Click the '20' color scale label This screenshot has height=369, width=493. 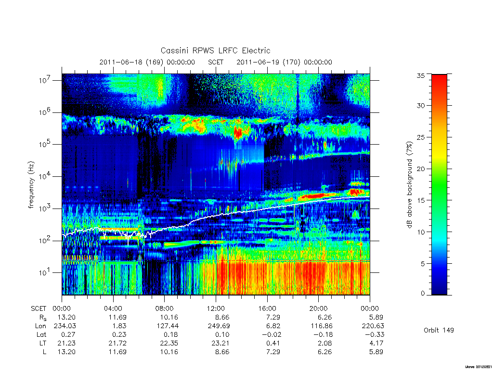point(420,169)
